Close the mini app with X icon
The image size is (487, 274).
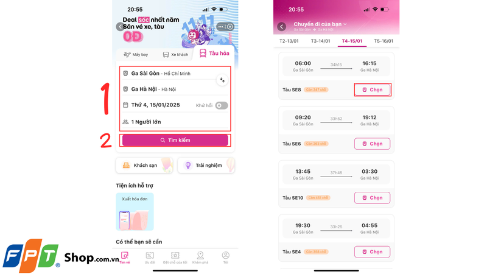[x=230, y=27]
